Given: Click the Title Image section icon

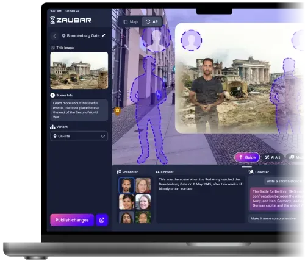Looking at the screenshot, I should pos(52,48).
